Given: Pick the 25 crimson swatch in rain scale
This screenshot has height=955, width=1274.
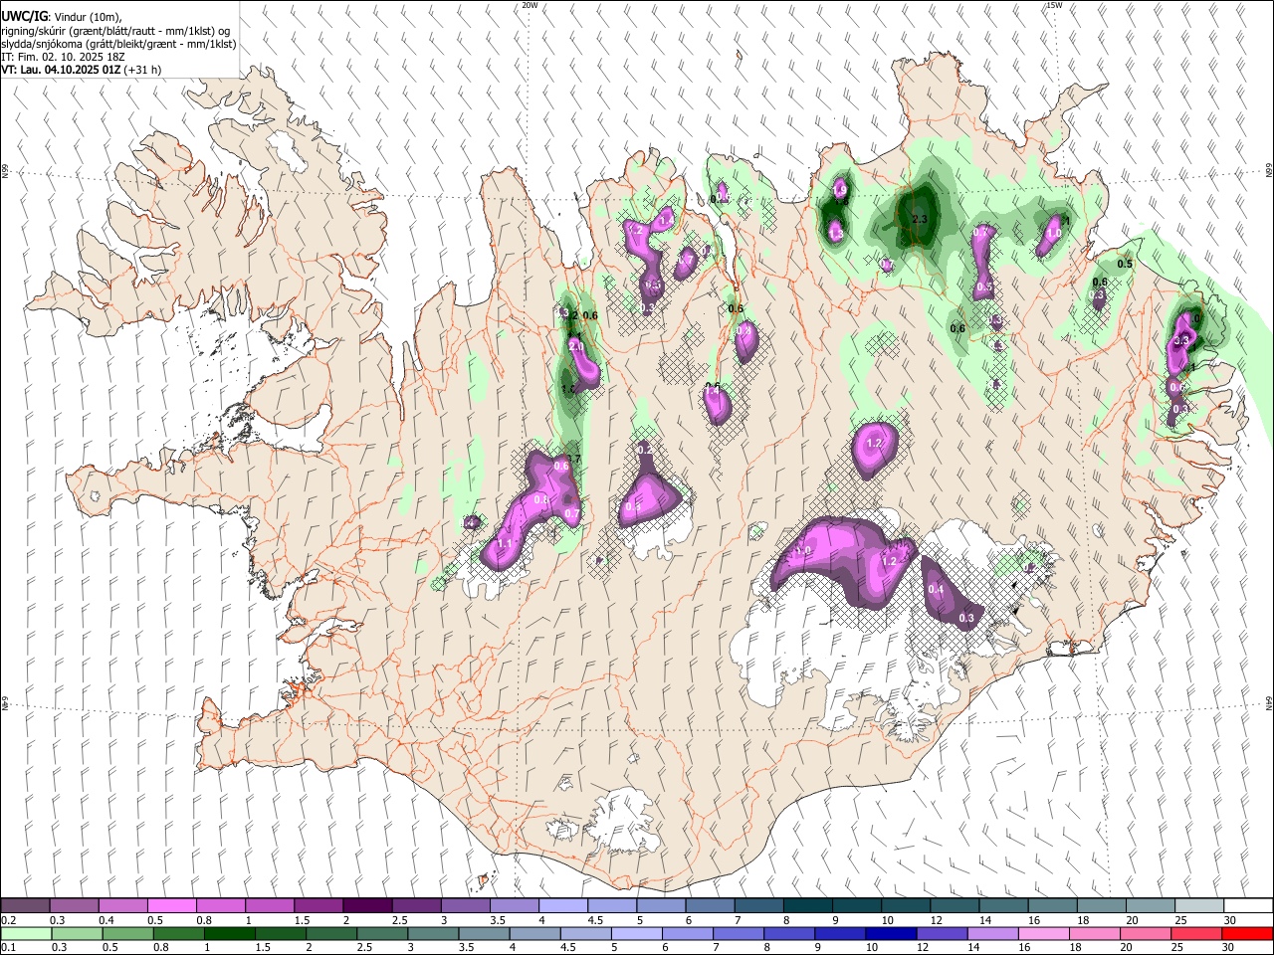Looking at the screenshot, I should (x=1196, y=933).
